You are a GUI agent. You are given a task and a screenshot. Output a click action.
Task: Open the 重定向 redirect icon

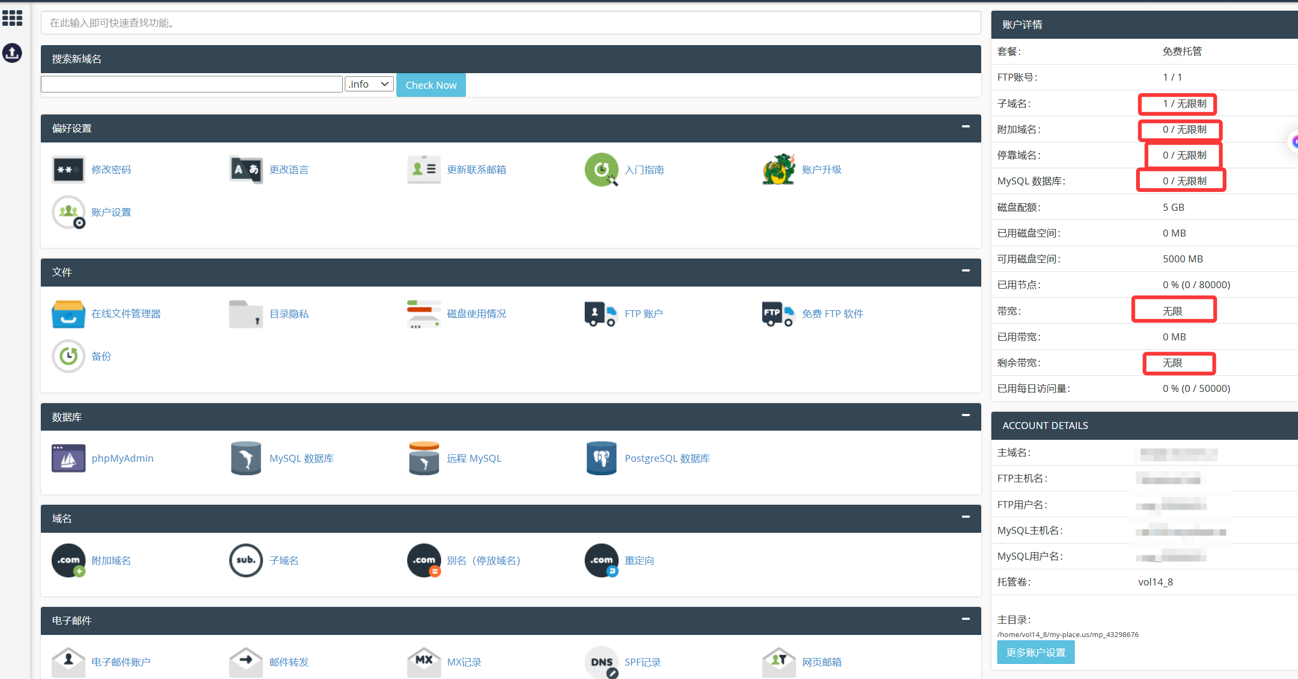[x=601, y=560]
